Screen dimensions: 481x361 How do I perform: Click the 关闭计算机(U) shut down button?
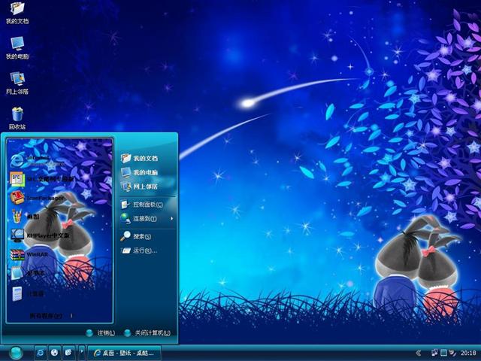point(147,332)
